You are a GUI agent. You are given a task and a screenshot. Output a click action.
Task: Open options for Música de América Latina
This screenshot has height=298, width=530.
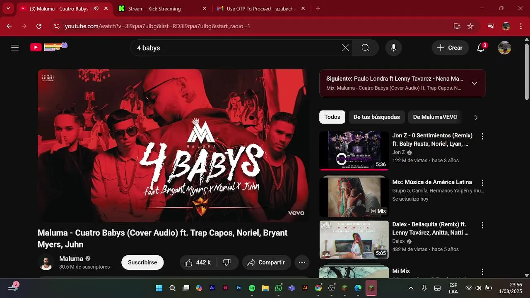coord(482,183)
